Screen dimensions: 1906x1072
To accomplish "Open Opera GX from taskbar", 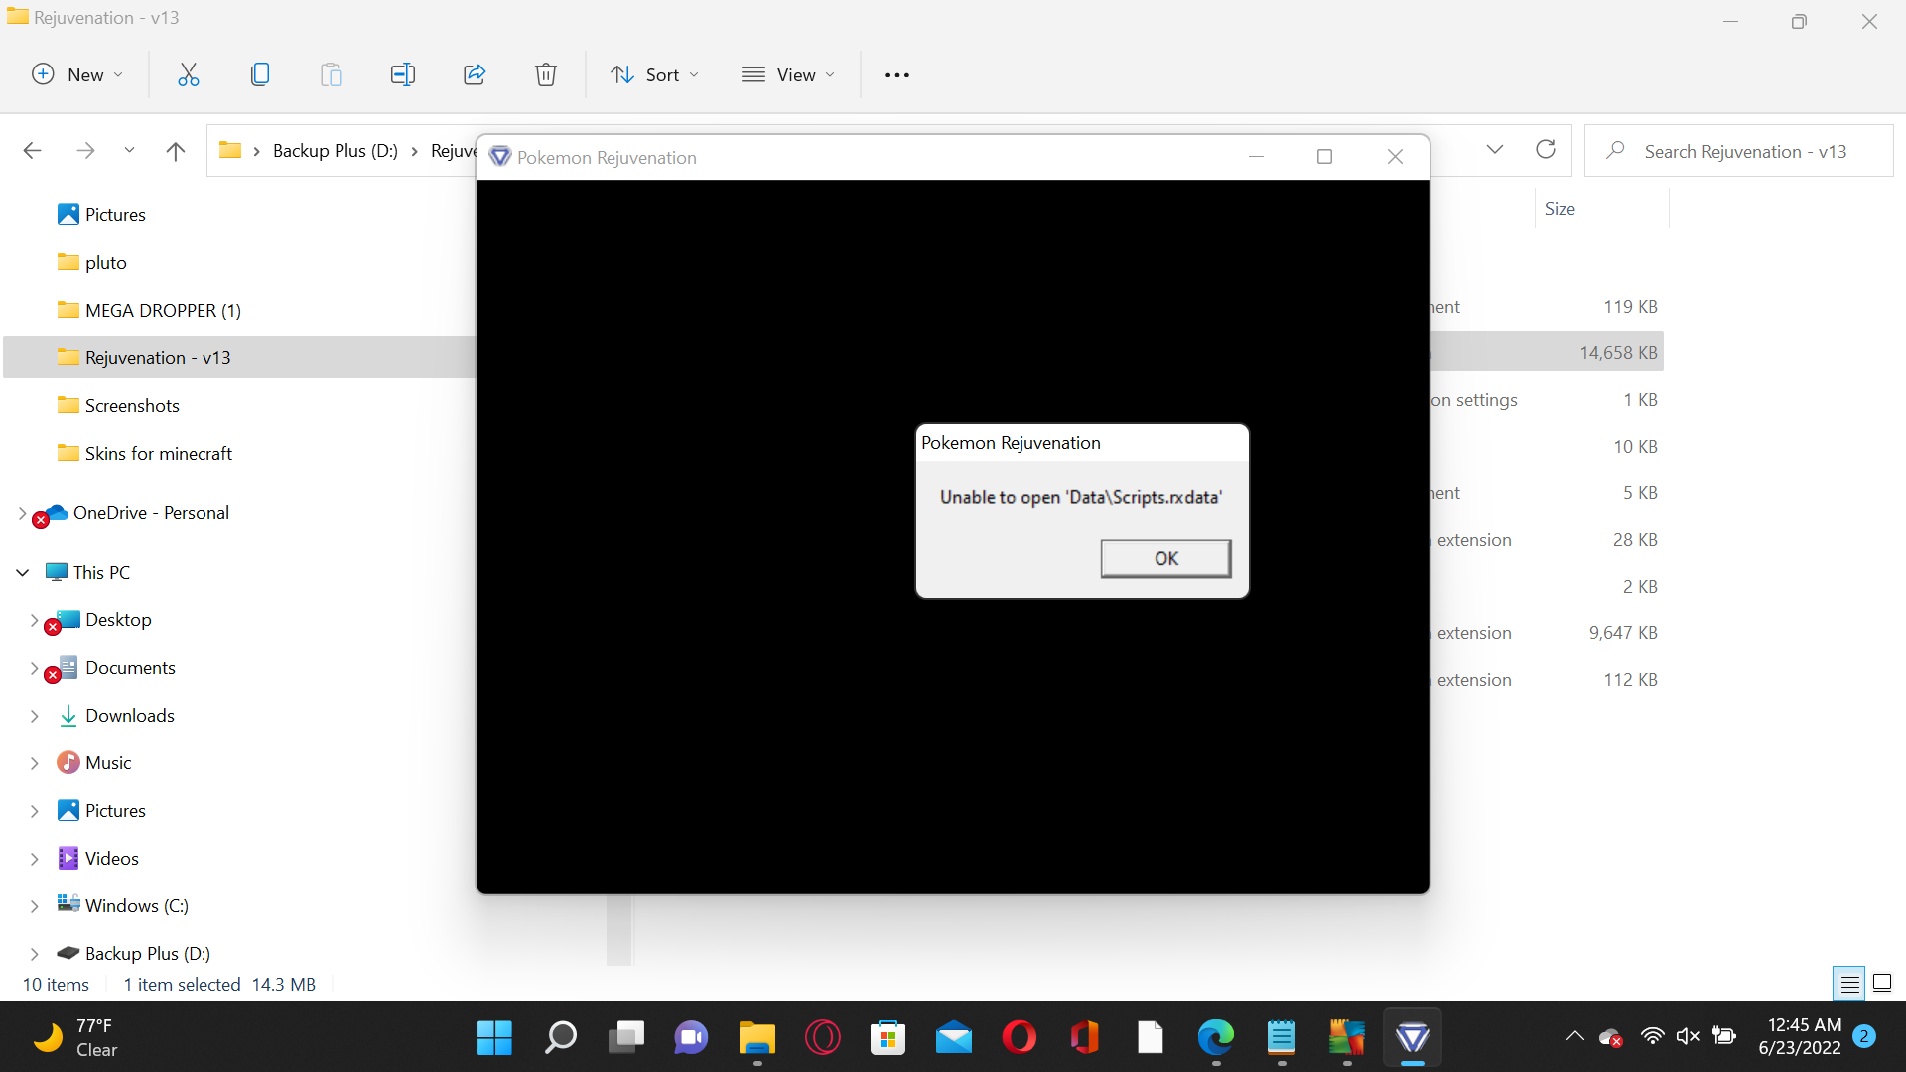I will (x=822, y=1038).
